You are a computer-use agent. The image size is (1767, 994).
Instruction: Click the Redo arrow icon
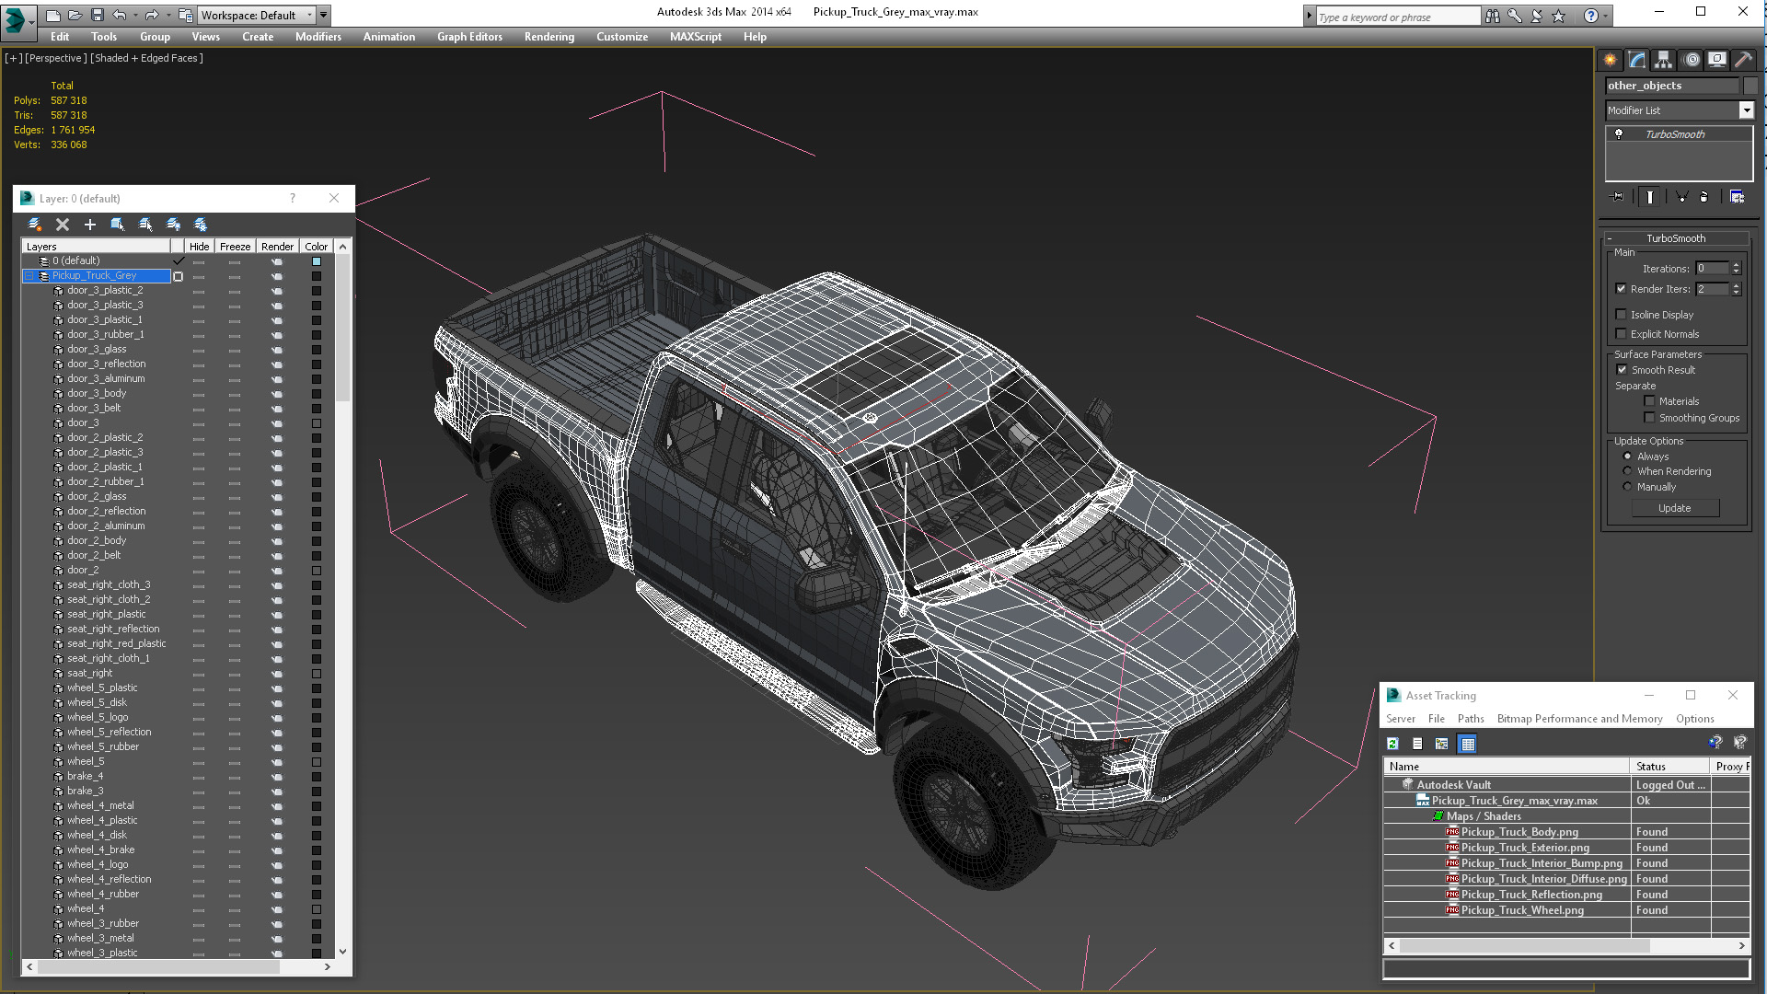point(152,15)
